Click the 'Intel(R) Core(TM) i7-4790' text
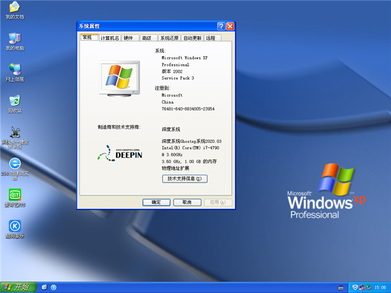The image size is (391, 293). coord(191,148)
